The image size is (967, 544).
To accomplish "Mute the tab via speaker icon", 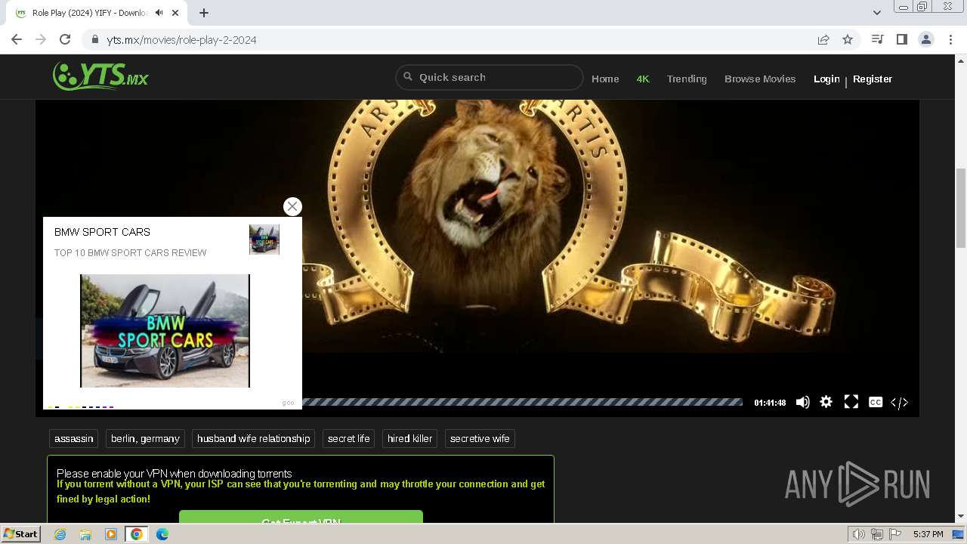I will 159,13.
